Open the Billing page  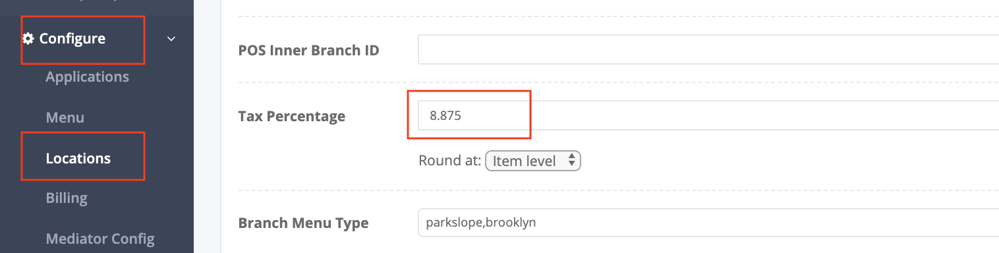tap(67, 198)
